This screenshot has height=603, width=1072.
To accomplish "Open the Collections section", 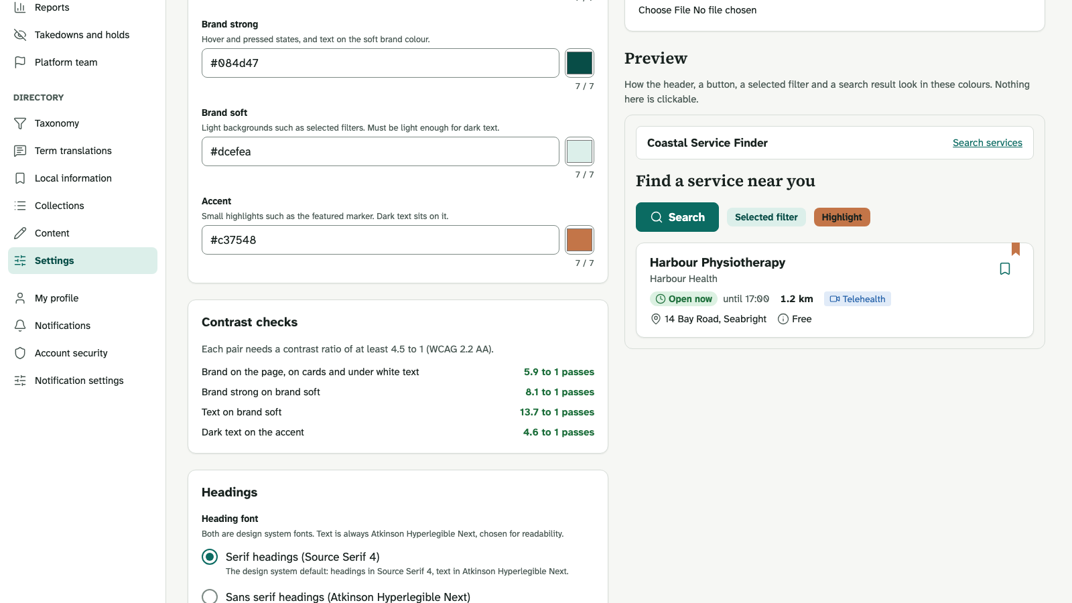I will [x=82, y=206].
